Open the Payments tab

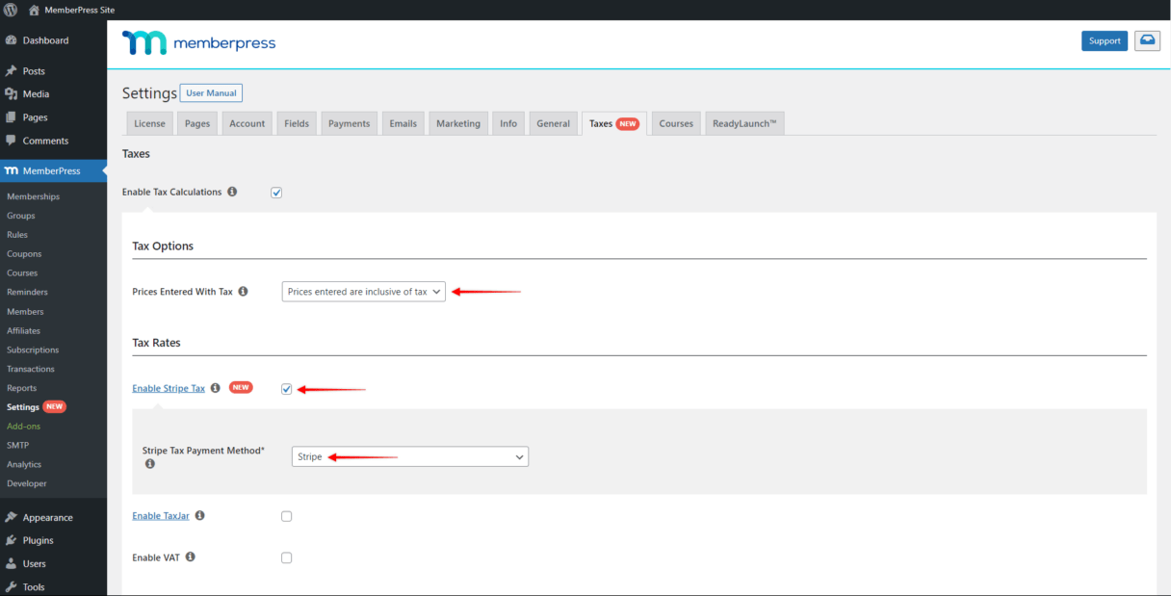coord(349,123)
